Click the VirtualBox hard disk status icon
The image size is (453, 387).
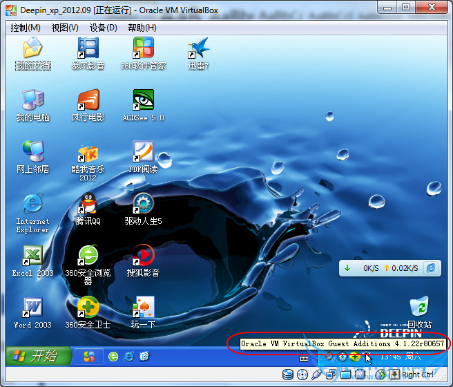pos(287,375)
